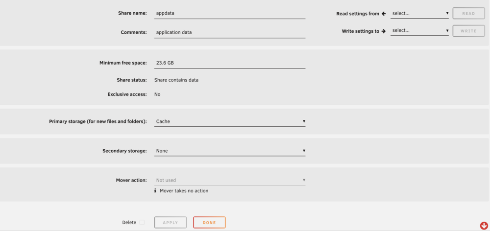Click the red scroll-down arrow icon
This screenshot has width=490, height=231.
click(484, 226)
